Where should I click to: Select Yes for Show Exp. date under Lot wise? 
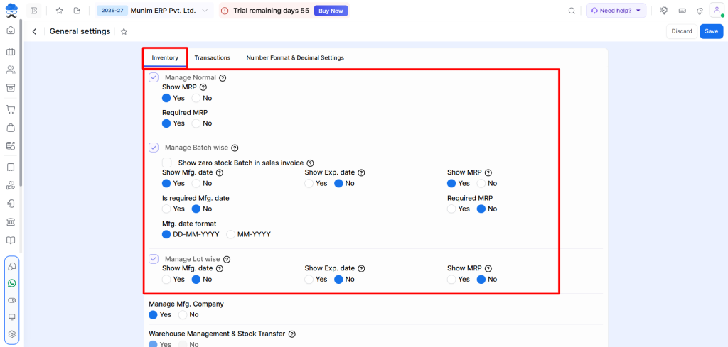[x=309, y=280]
